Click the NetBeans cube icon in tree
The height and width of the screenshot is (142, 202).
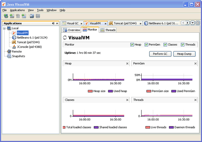(x=14, y=38)
